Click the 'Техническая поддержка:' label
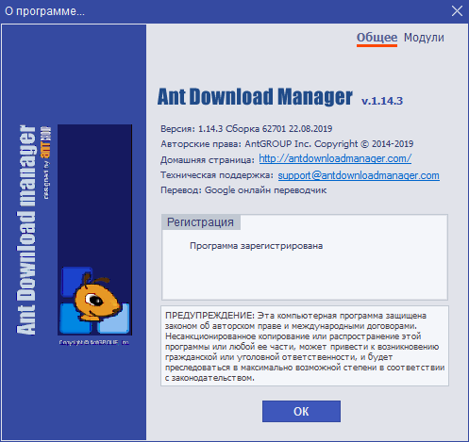Screen dimensions: 469x442 click(217, 175)
